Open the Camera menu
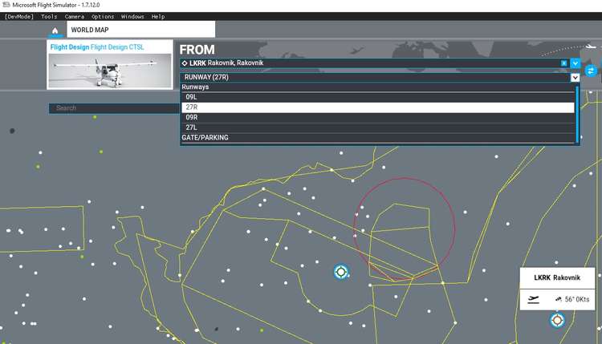Viewport: 602px width, 344px height. (75, 17)
